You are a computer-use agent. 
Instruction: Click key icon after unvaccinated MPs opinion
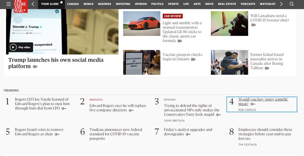pos(218,115)
